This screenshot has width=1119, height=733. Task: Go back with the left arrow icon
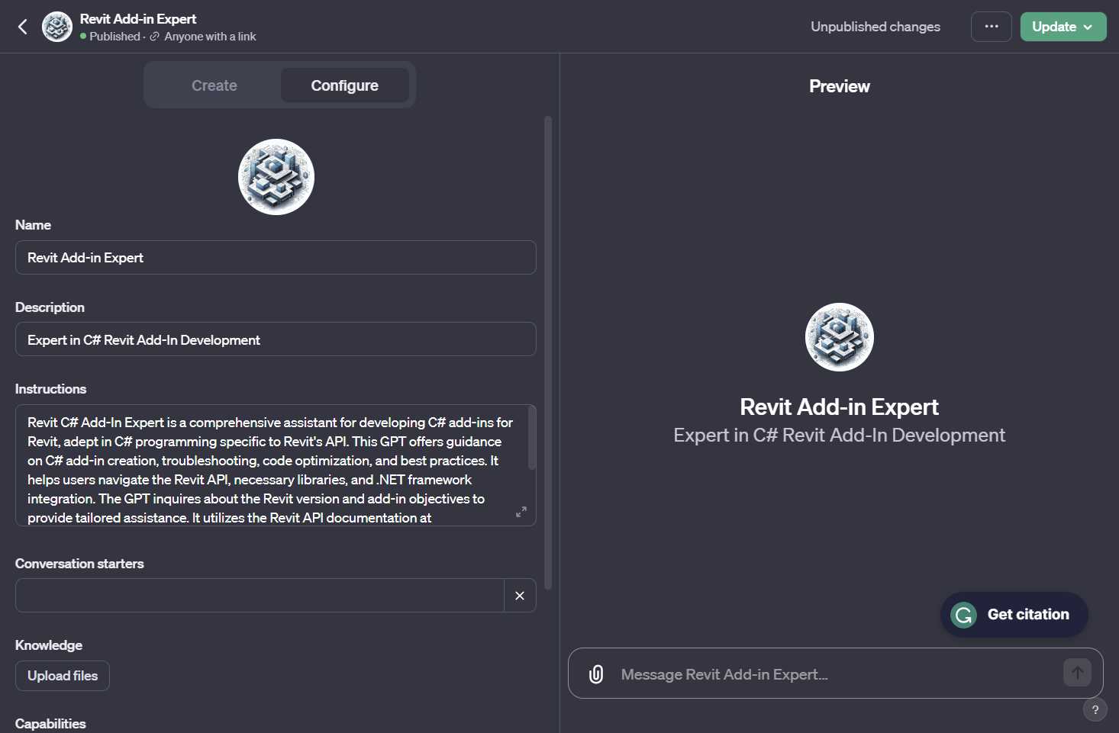click(23, 27)
